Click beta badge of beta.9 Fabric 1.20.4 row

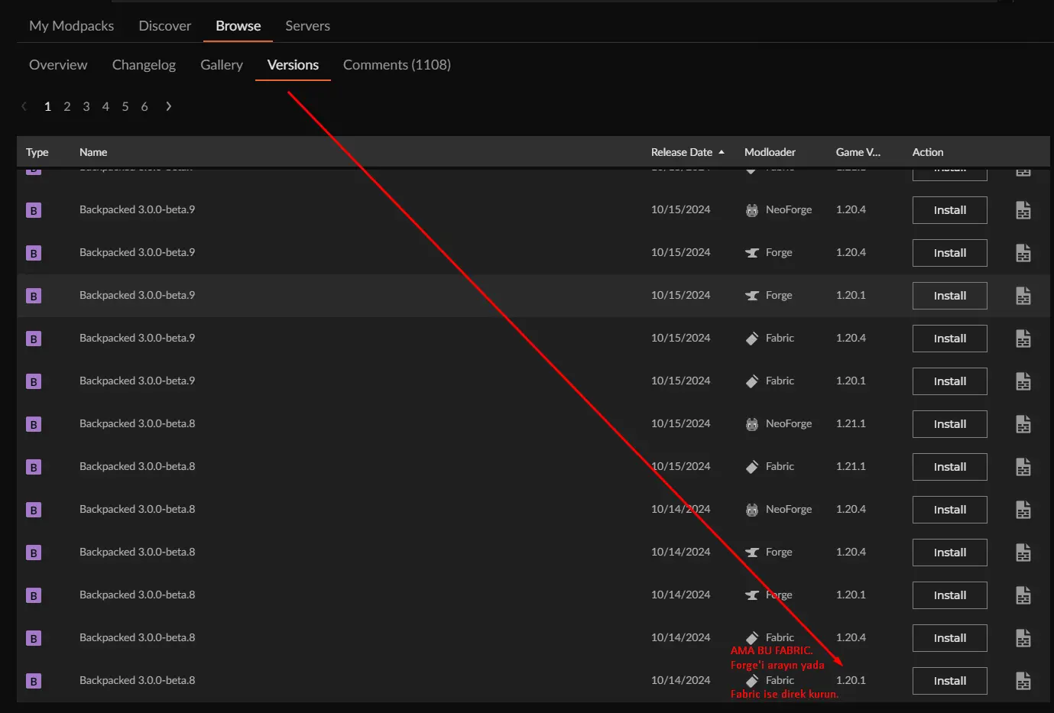click(34, 339)
